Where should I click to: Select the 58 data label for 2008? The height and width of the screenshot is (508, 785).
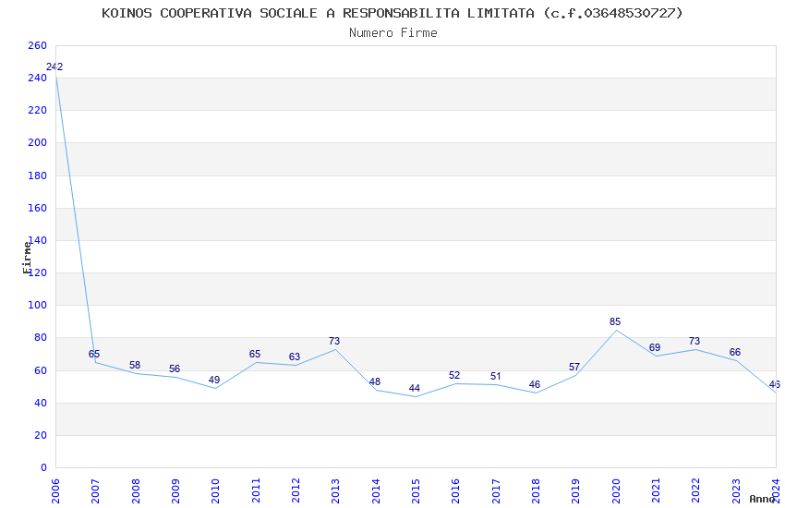coord(135,365)
